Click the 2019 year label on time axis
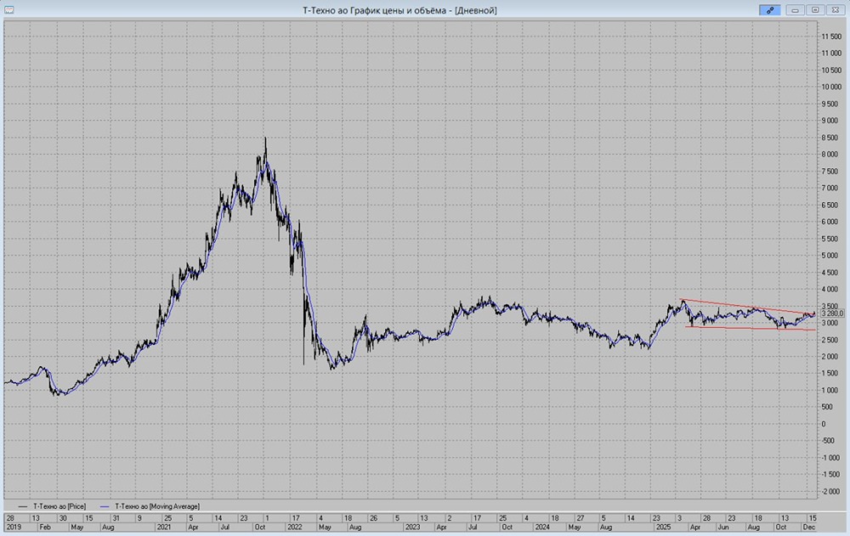 tap(13, 527)
